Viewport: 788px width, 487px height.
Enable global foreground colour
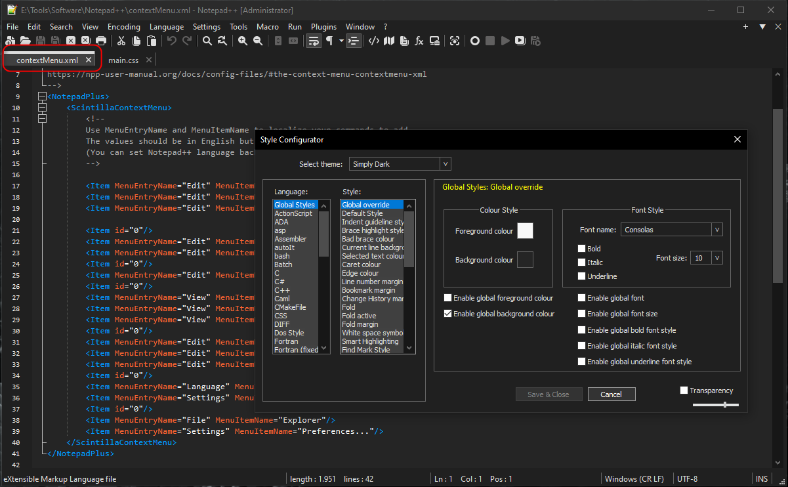tap(448, 298)
